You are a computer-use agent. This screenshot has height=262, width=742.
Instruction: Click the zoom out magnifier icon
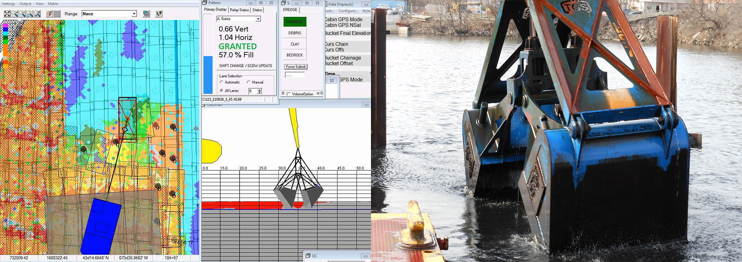coord(22,14)
